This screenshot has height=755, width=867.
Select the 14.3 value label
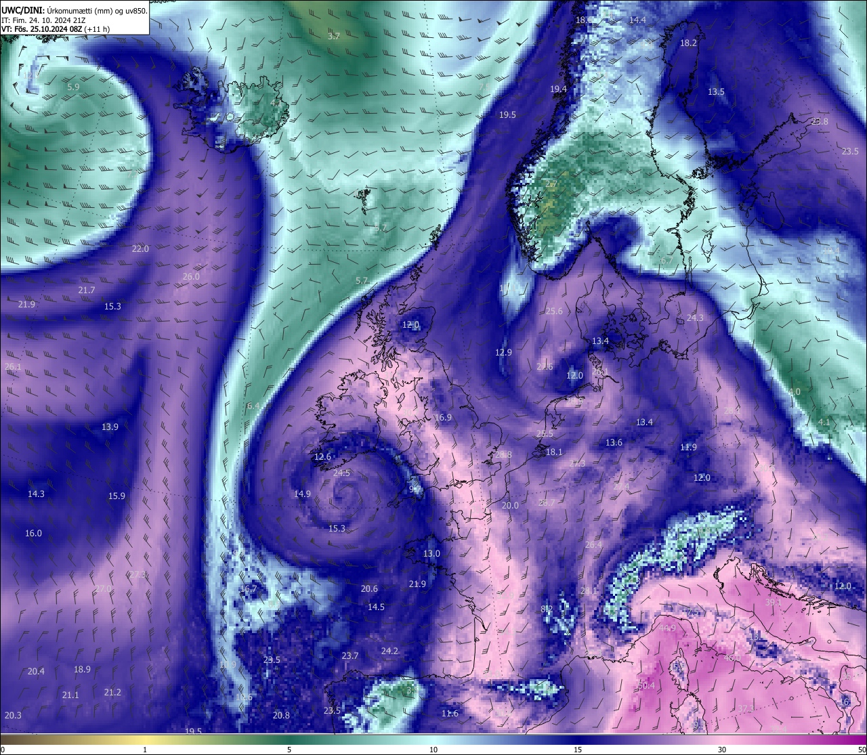tap(36, 494)
